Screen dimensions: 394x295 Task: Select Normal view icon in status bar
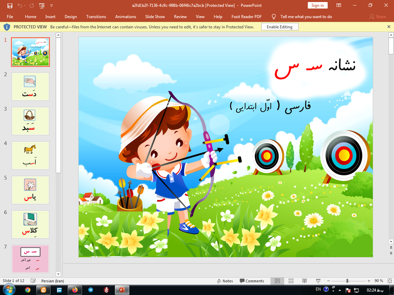(x=277, y=281)
